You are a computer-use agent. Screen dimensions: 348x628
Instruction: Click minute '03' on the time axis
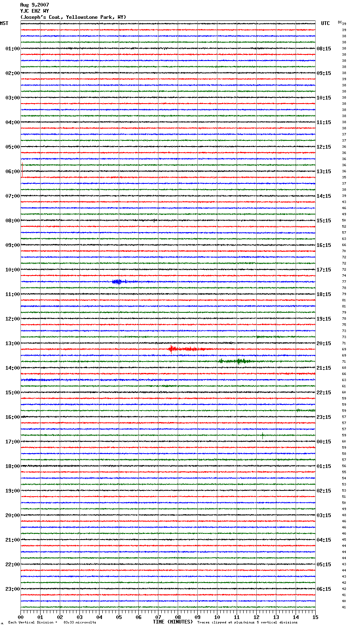coord(79,617)
